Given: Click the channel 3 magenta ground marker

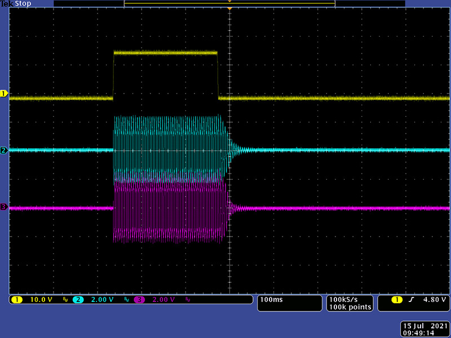Looking at the screenshot, I should [5, 207].
